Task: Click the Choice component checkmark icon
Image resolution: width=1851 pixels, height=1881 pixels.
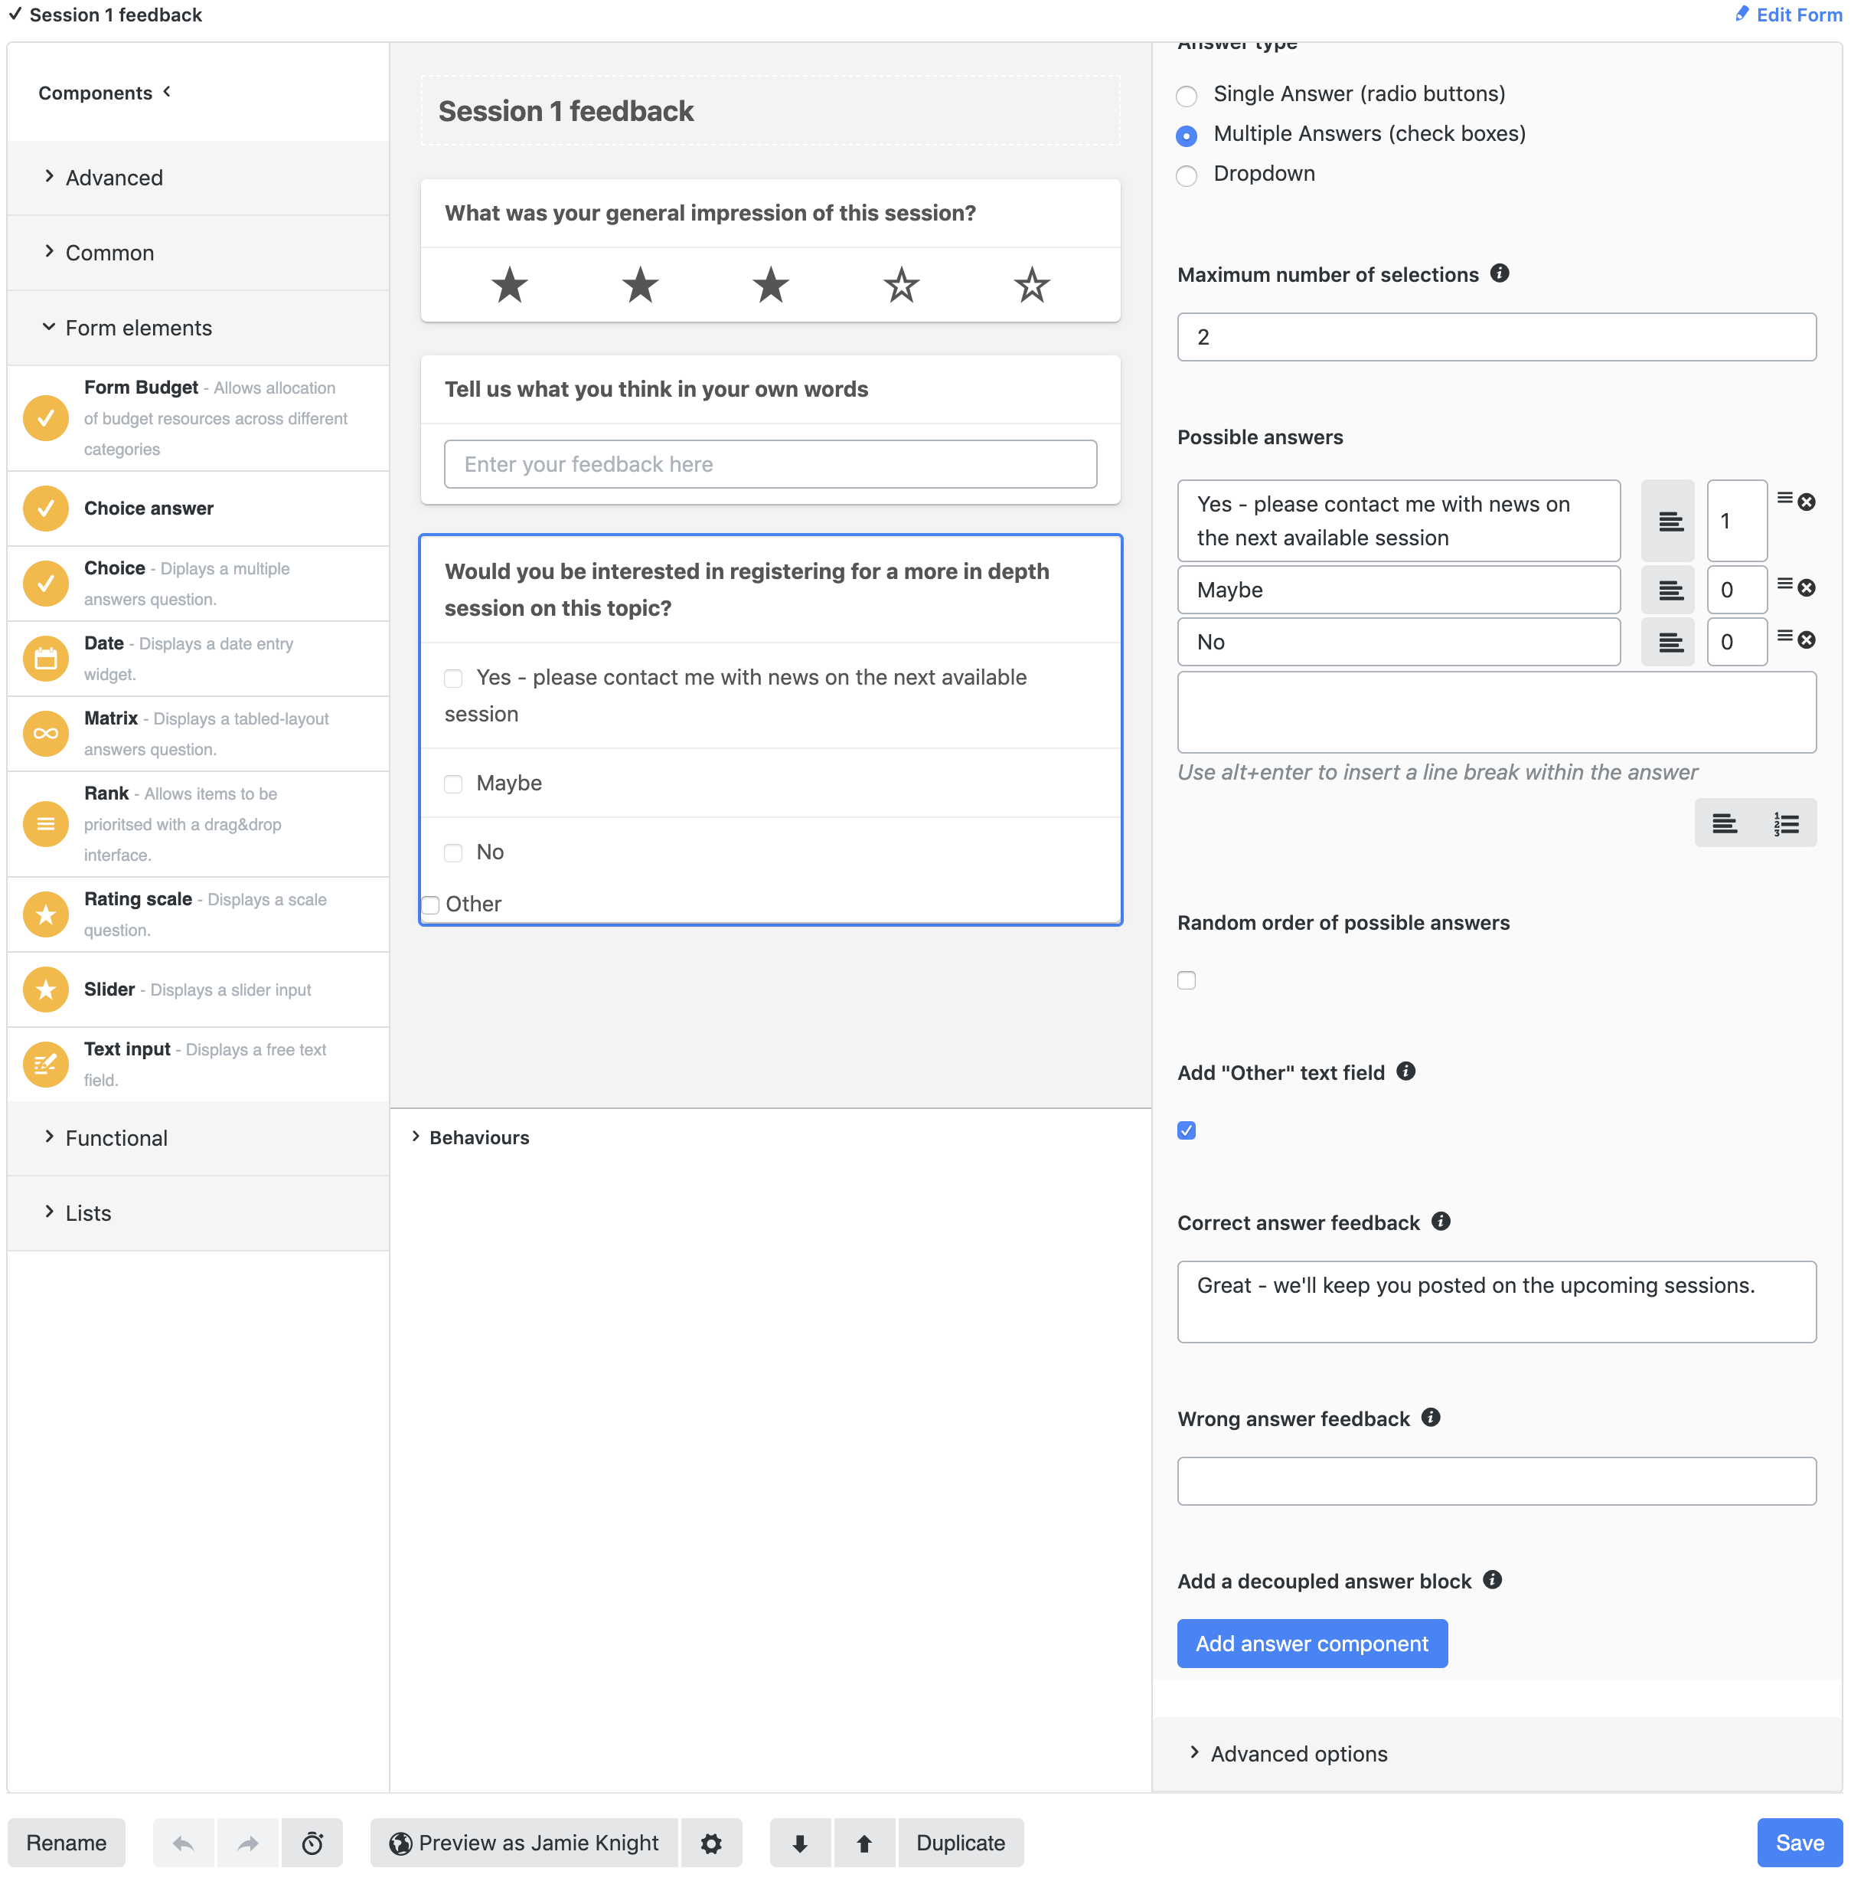Action: point(46,584)
